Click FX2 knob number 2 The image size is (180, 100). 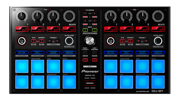[x=126, y=16]
